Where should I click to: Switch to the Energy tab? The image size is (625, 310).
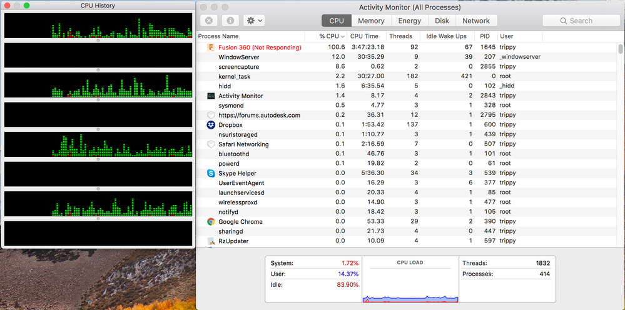tap(410, 21)
